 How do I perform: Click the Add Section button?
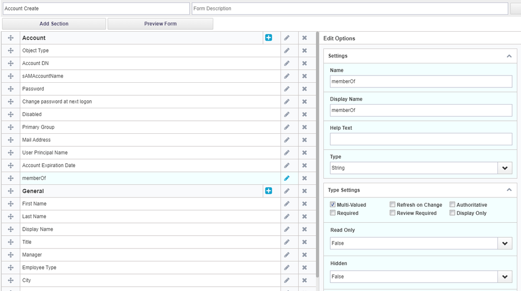pos(54,24)
